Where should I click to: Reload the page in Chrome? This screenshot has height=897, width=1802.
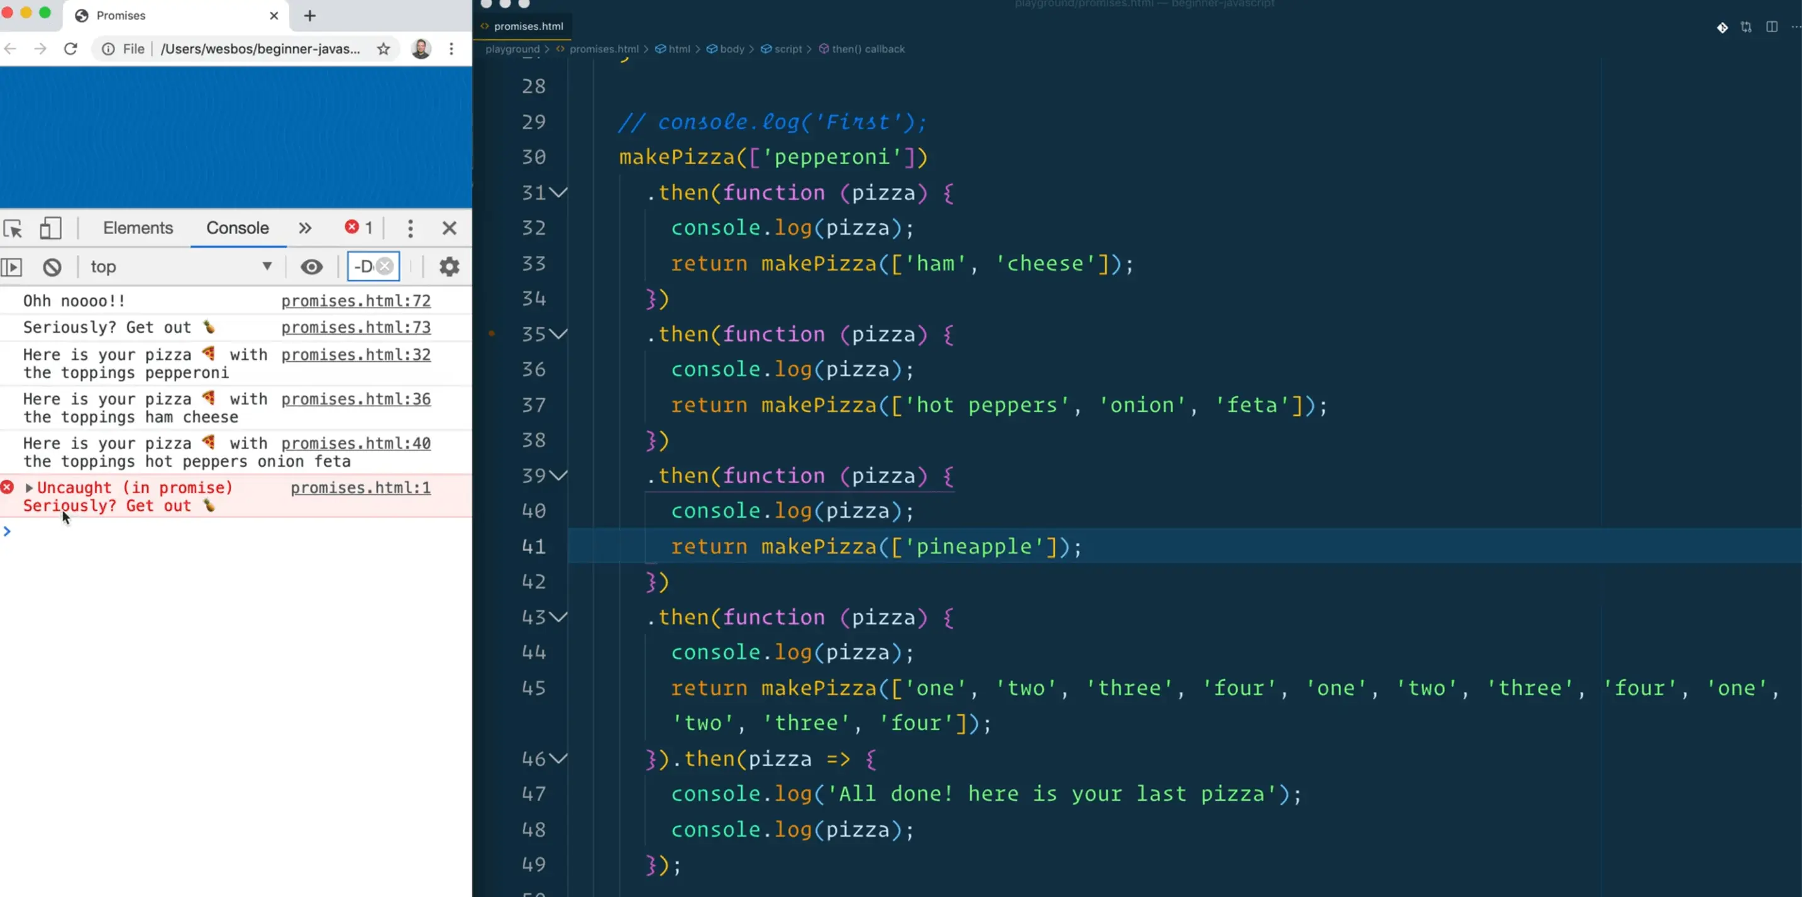[x=70, y=49]
